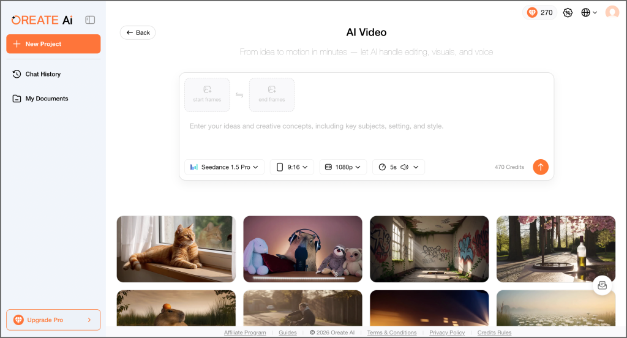Upload a start frames image
The width and height of the screenshot is (627, 338).
(x=207, y=95)
